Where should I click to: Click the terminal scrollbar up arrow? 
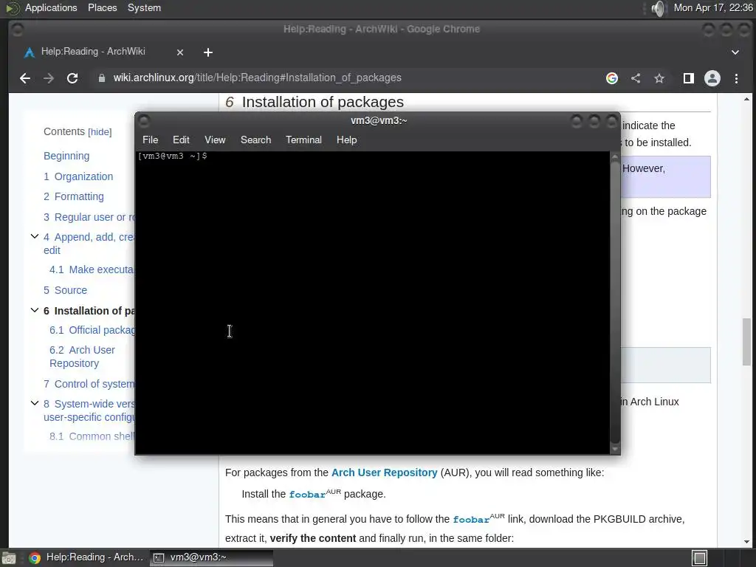point(615,157)
